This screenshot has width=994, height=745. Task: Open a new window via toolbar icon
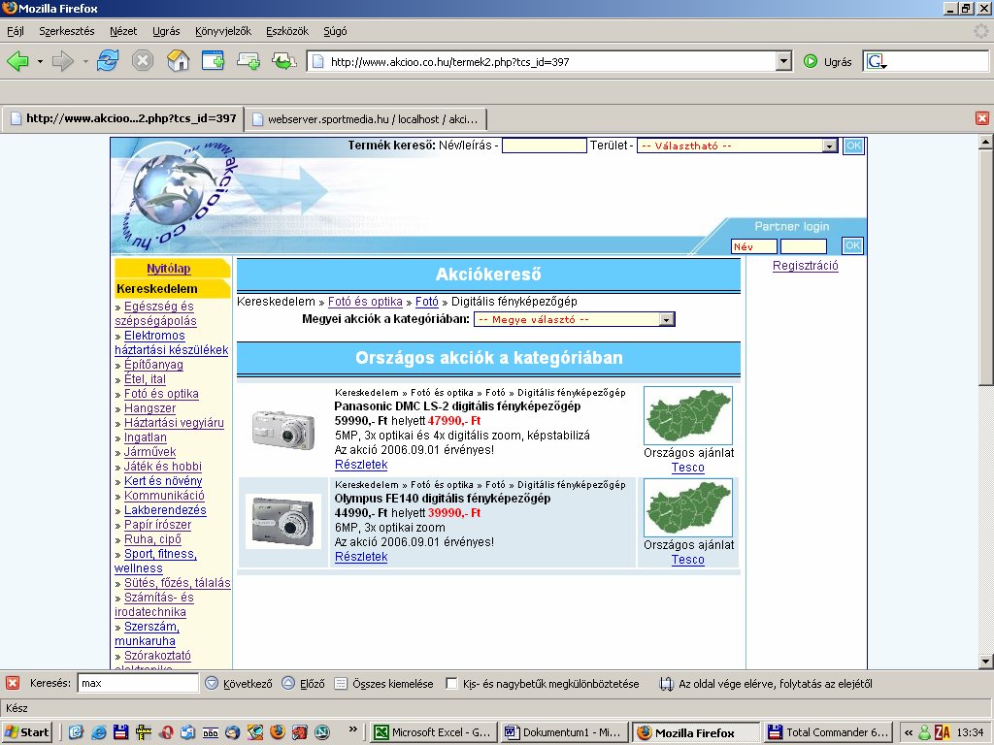coord(213,61)
